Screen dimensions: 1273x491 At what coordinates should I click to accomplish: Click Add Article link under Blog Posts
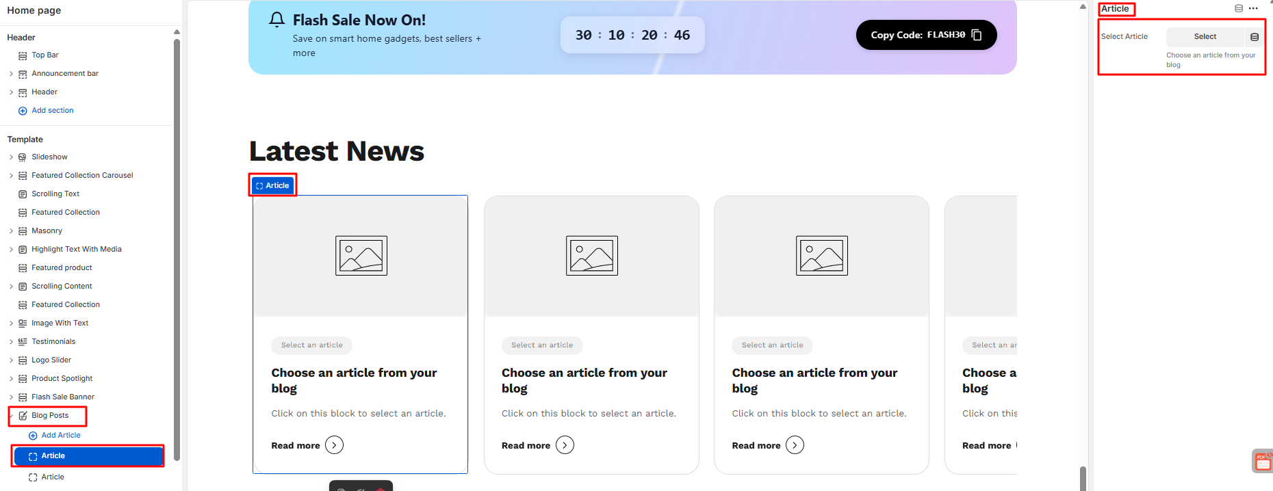click(60, 436)
